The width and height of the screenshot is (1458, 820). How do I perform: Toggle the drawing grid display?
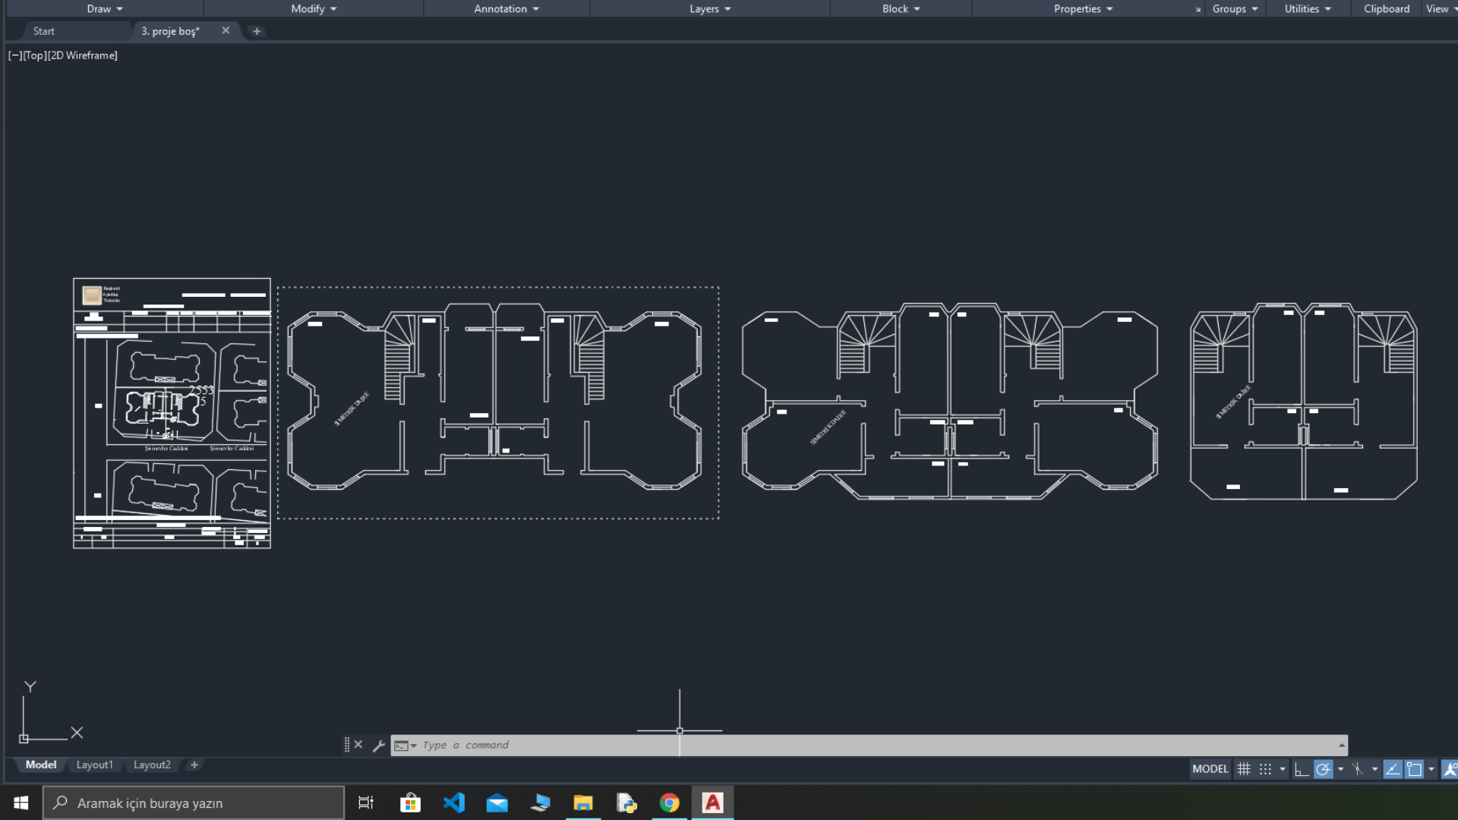(1244, 769)
